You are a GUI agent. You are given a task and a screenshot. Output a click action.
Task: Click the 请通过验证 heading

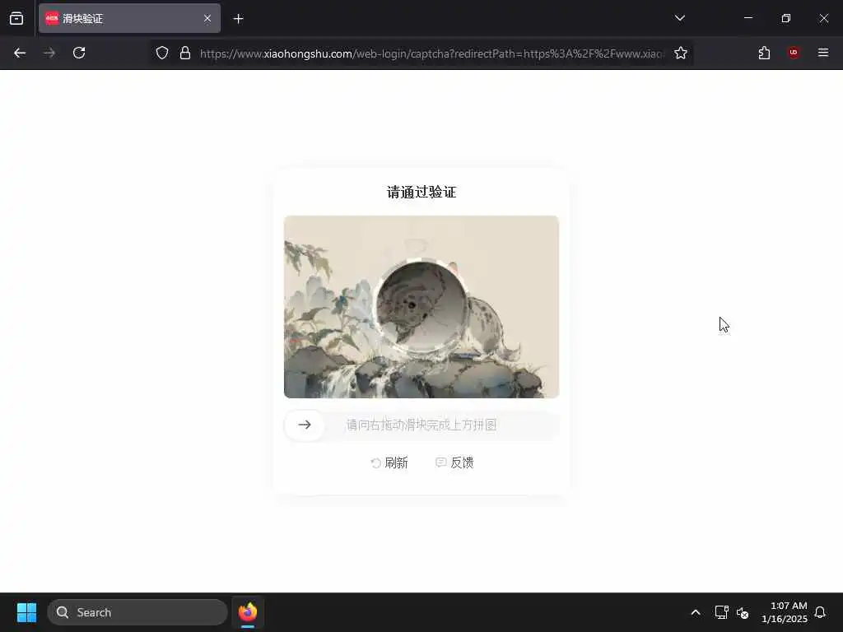click(x=421, y=193)
